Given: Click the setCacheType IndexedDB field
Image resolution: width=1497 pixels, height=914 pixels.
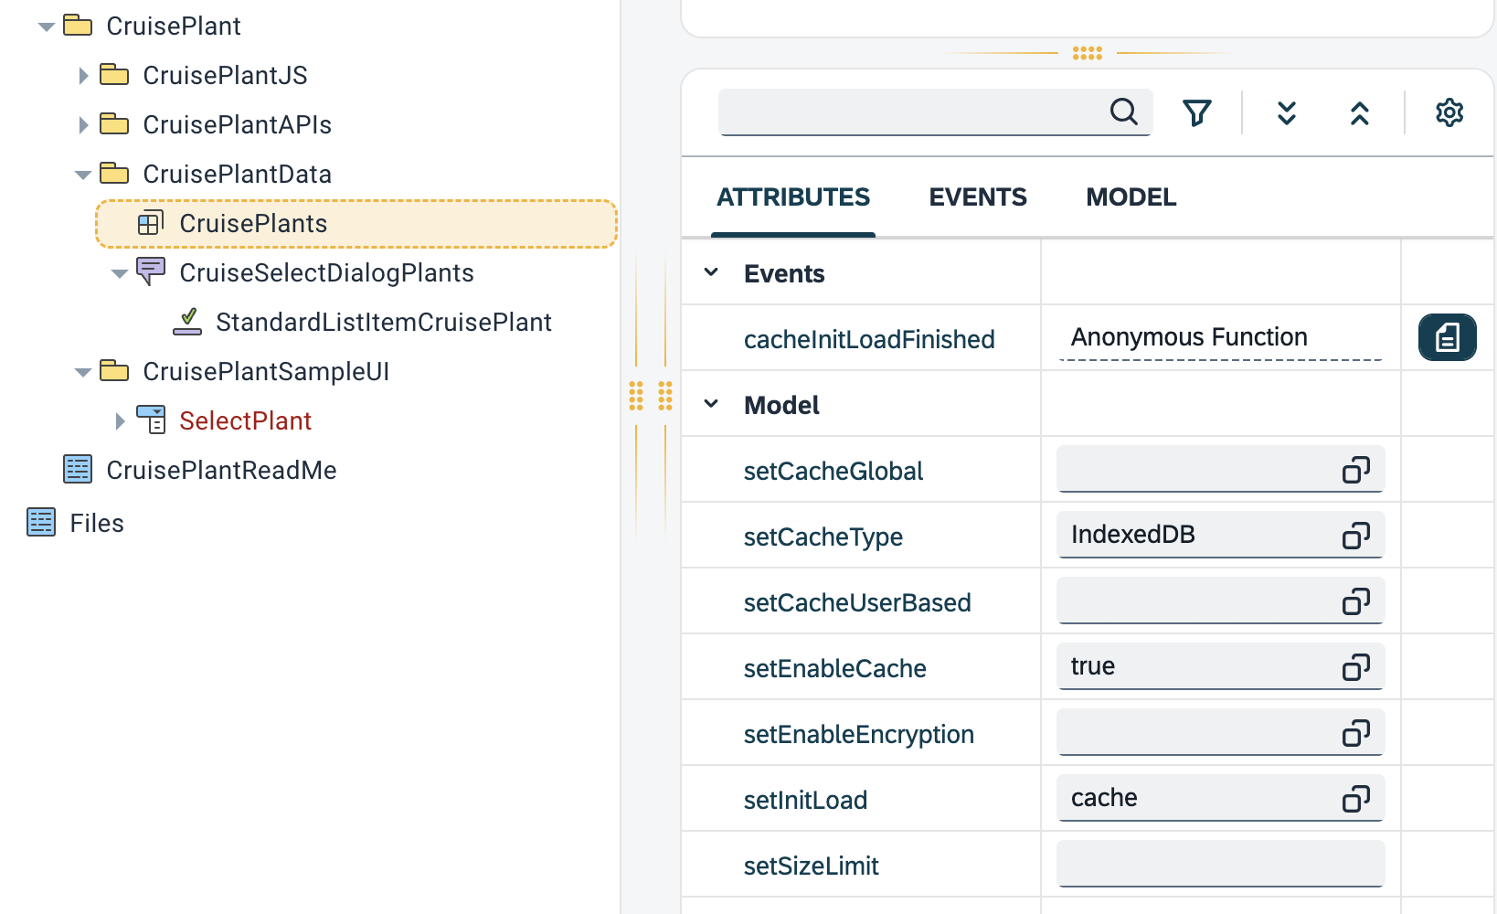Looking at the screenshot, I should [x=1220, y=535].
